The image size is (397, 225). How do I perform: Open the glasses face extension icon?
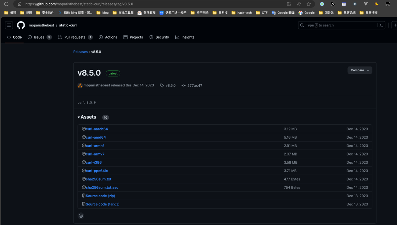[388, 4]
